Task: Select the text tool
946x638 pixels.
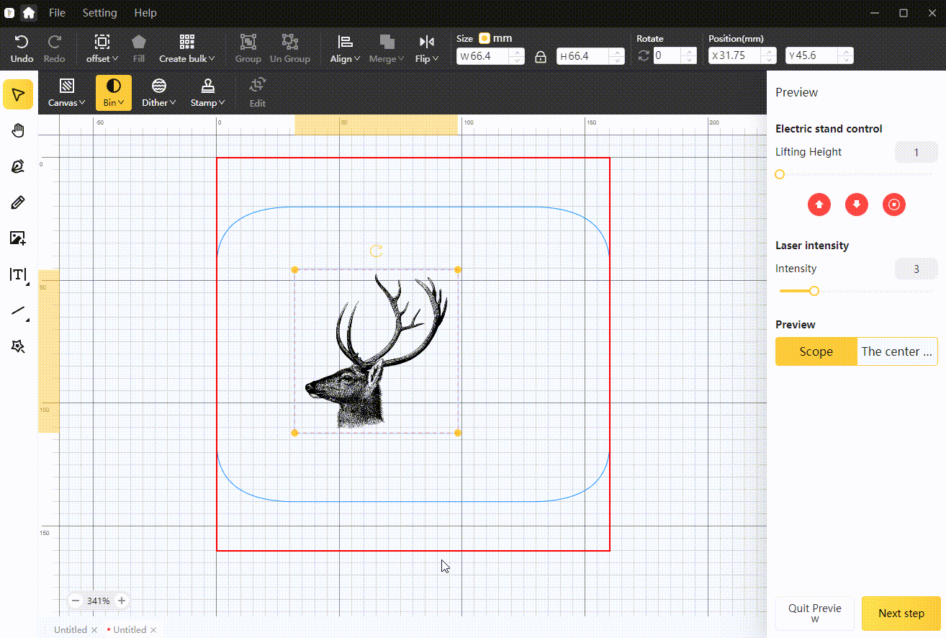Action: click(x=18, y=275)
